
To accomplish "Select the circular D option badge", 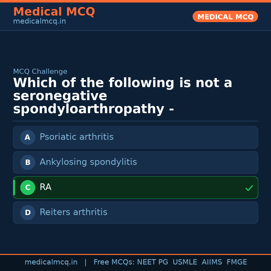I will coord(28,213).
